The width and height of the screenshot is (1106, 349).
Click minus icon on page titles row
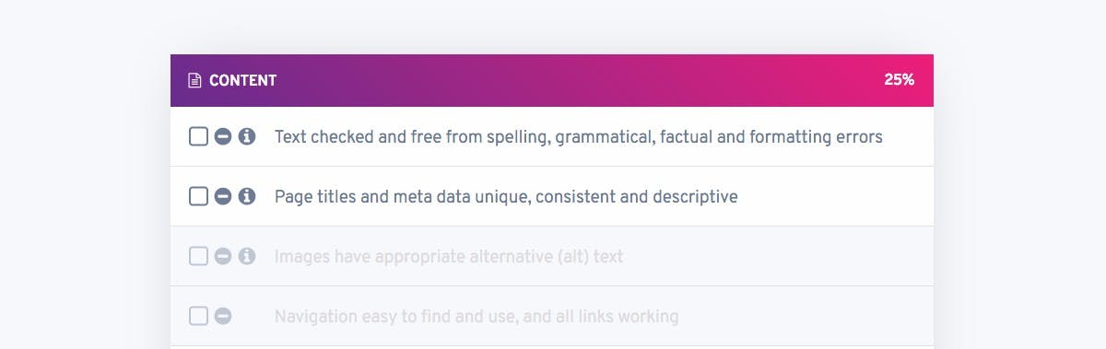(x=223, y=196)
